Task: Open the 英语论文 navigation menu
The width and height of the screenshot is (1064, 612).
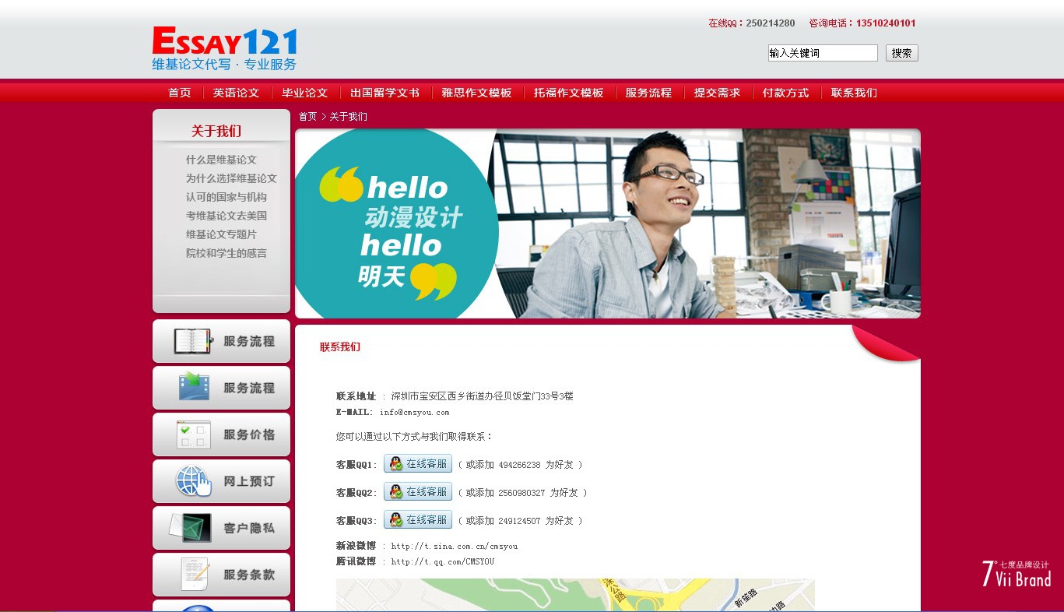Action: click(x=236, y=93)
